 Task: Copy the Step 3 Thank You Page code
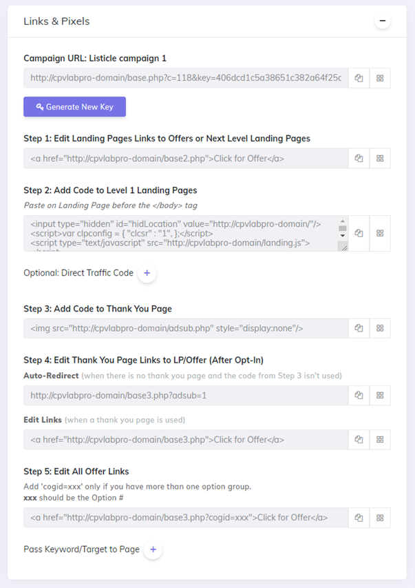(359, 328)
